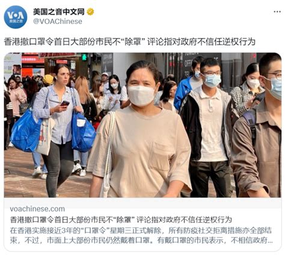Click the grey article summary starting 在香港实施
The width and height of the screenshot is (285, 255).
141,235
